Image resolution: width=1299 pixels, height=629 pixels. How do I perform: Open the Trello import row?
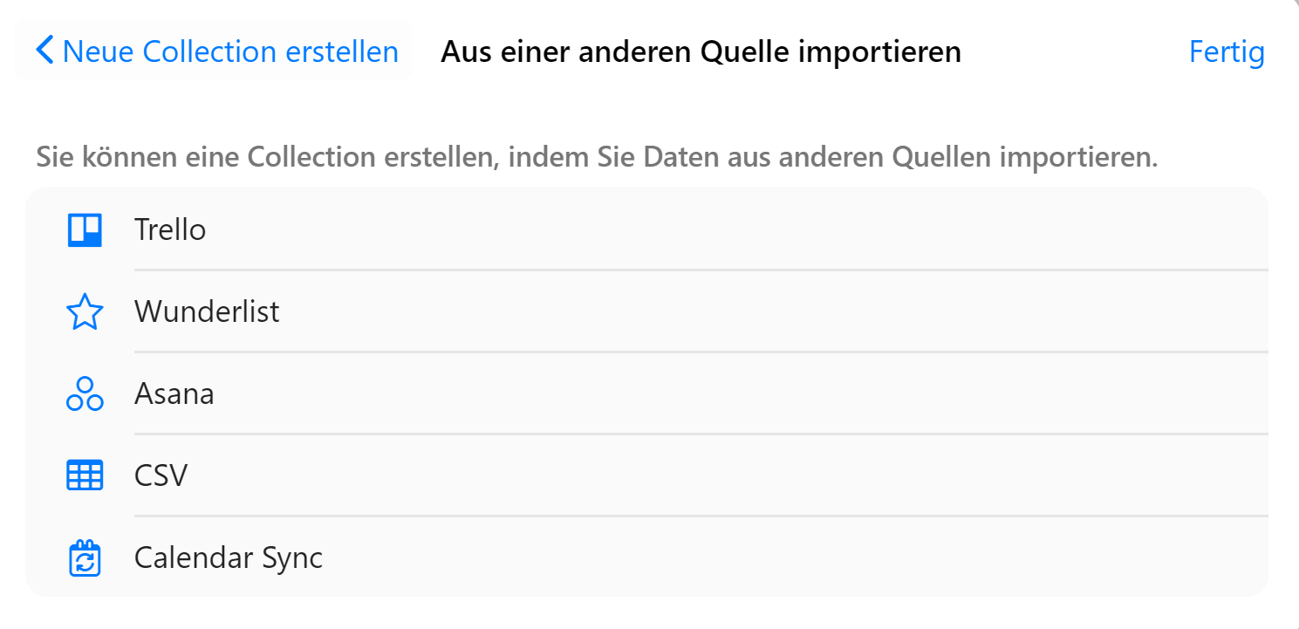point(647,229)
